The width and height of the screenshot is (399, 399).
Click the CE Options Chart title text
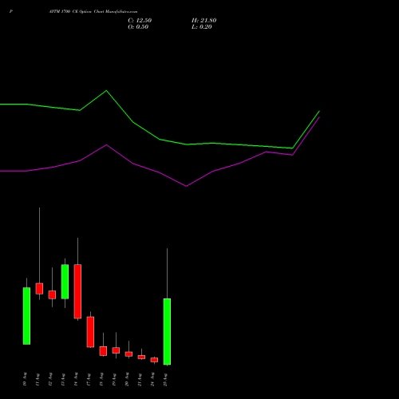93,11
